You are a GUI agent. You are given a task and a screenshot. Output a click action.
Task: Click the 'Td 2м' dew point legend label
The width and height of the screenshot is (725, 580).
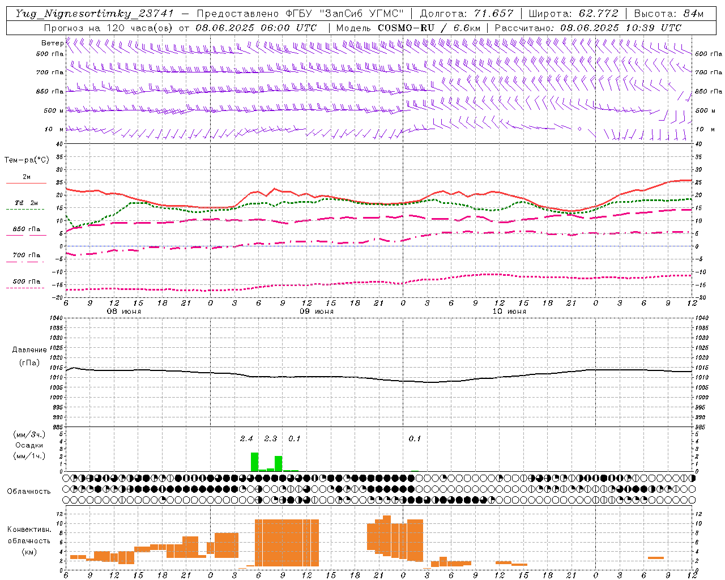pos(27,203)
